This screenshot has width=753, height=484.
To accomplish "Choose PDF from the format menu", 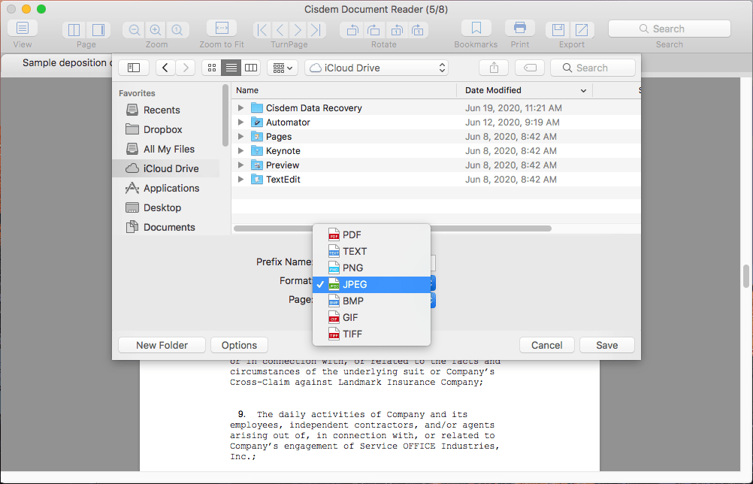I will 371,234.
